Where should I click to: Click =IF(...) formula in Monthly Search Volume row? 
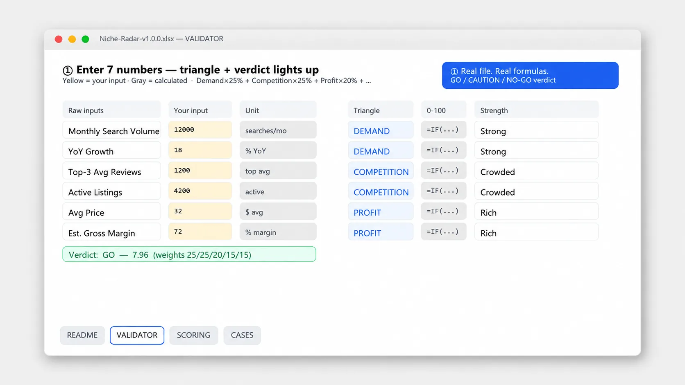(x=444, y=130)
